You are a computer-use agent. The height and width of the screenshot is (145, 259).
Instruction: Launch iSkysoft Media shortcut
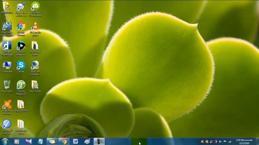(21, 48)
